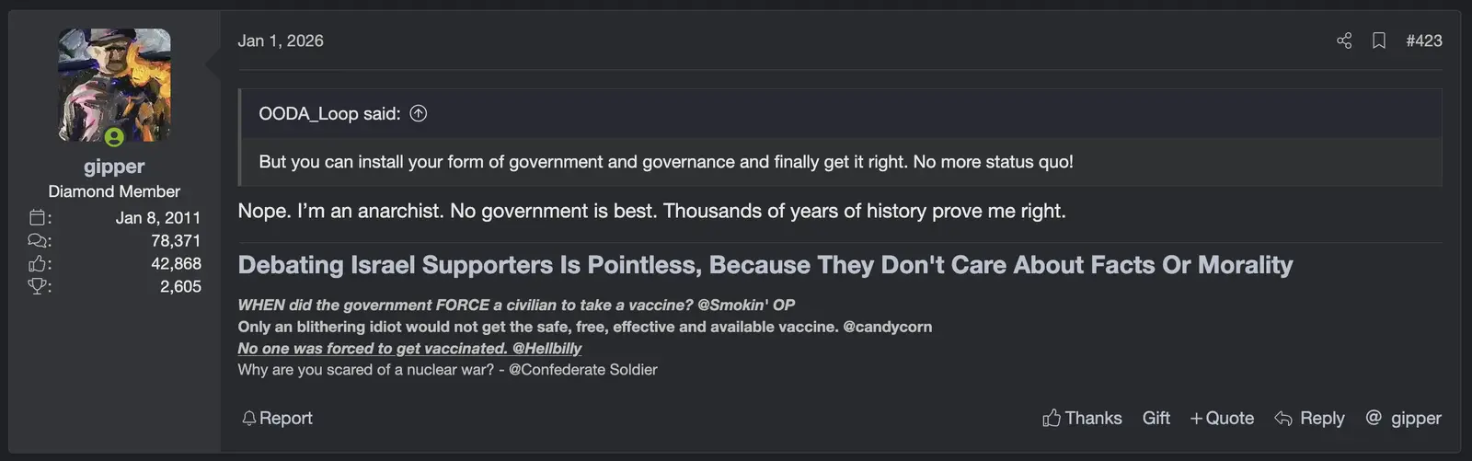Give Thanks to this post
Image resolution: width=1472 pixels, height=461 pixels.
point(1082,418)
